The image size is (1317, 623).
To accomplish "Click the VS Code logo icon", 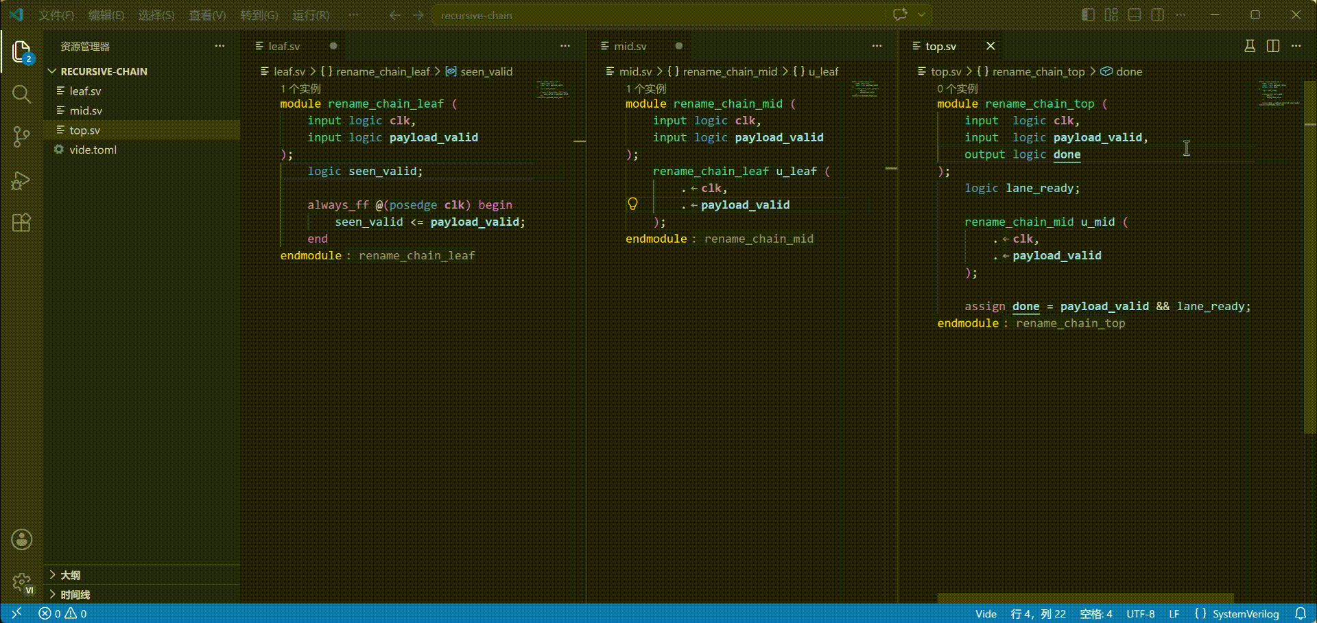I will click(16, 14).
